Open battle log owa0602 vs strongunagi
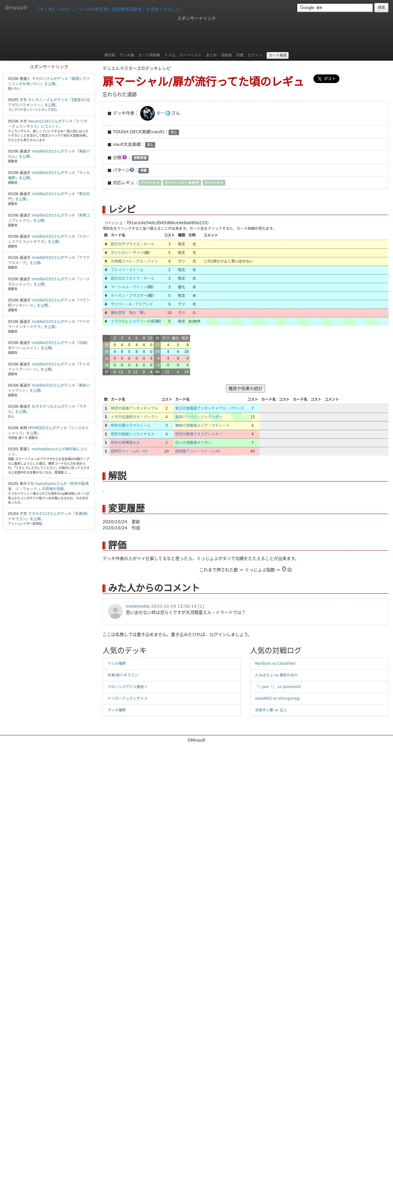This screenshot has width=393, height=1180. [277, 698]
